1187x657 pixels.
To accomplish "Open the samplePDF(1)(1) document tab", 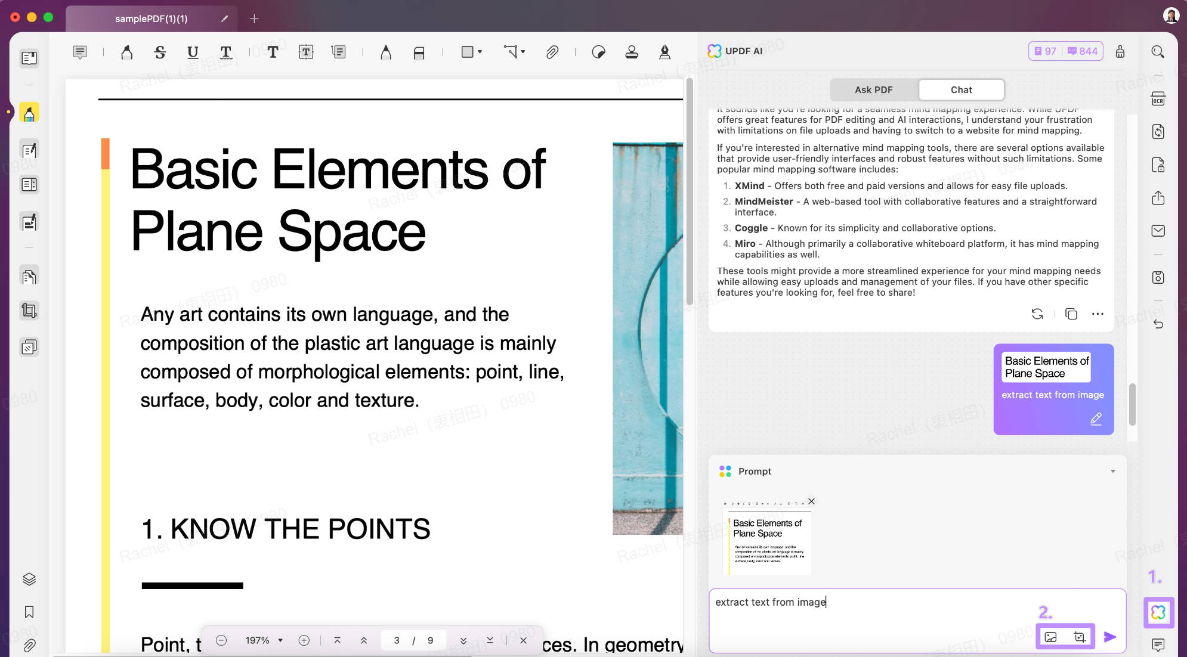I will 151,18.
